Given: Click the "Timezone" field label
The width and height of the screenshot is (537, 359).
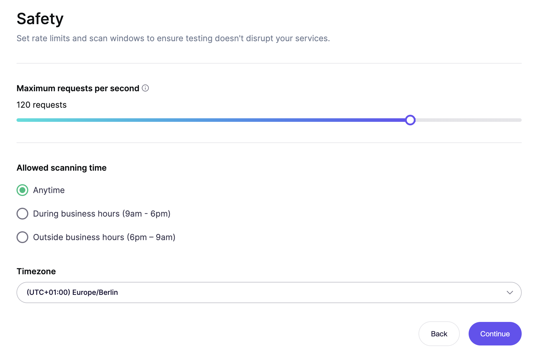Looking at the screenshot, I should (36, 271).
